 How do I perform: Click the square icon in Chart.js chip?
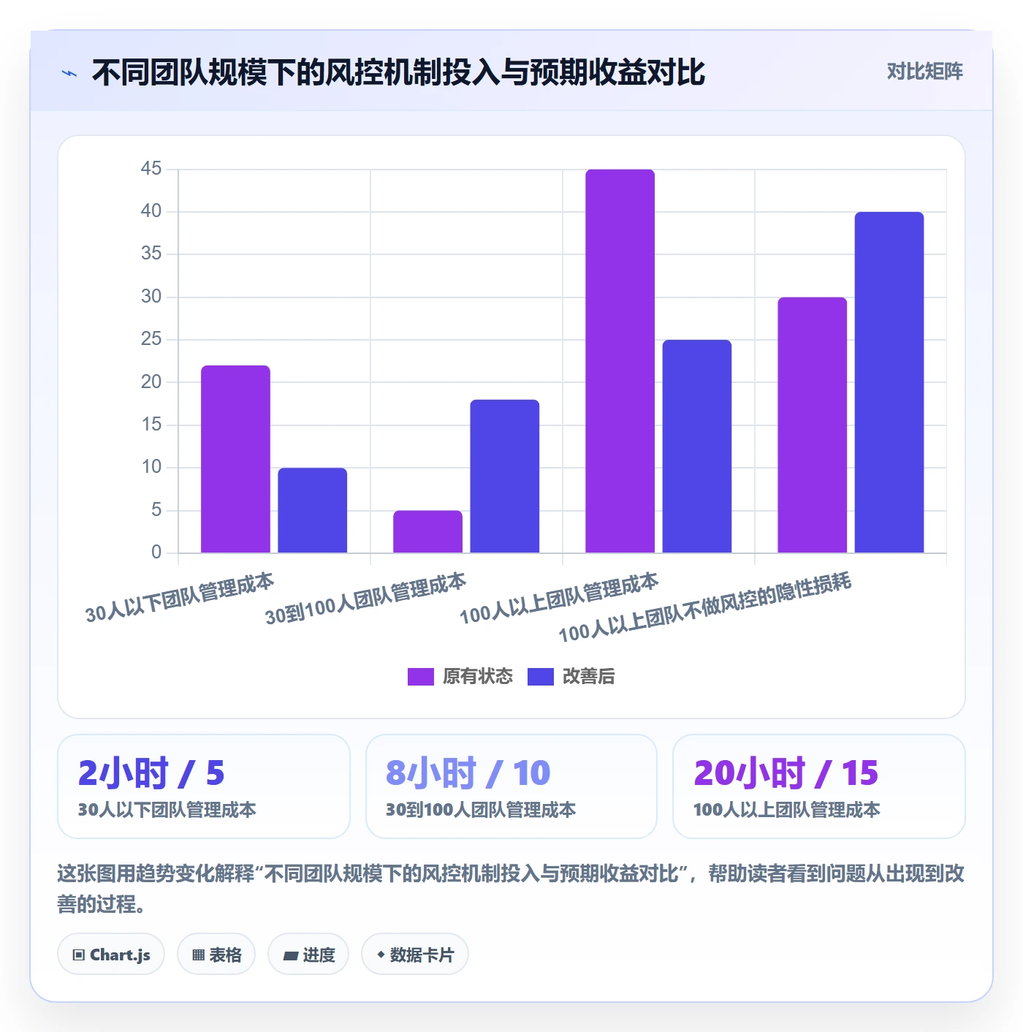coord(79,955)
